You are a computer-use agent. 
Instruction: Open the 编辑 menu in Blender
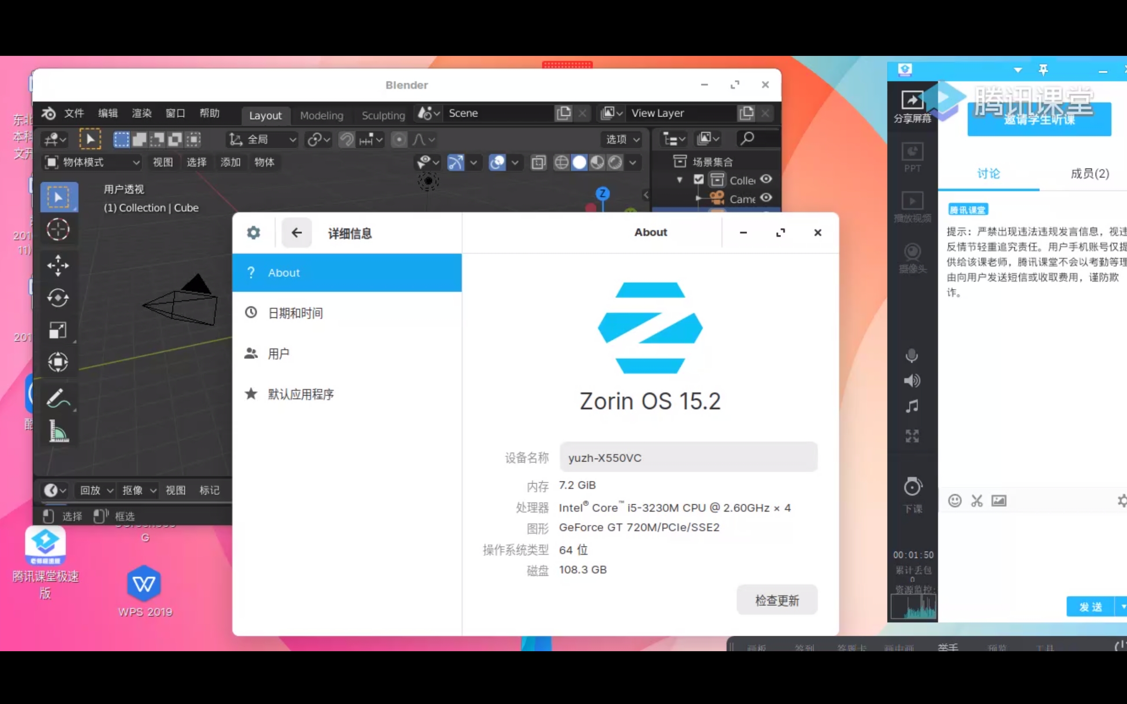click(108, 113)
